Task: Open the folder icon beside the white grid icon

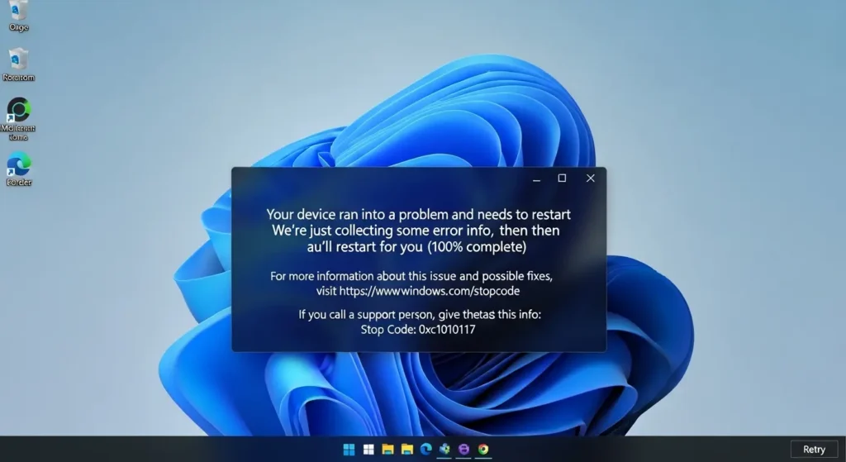Action: [387, 449]
